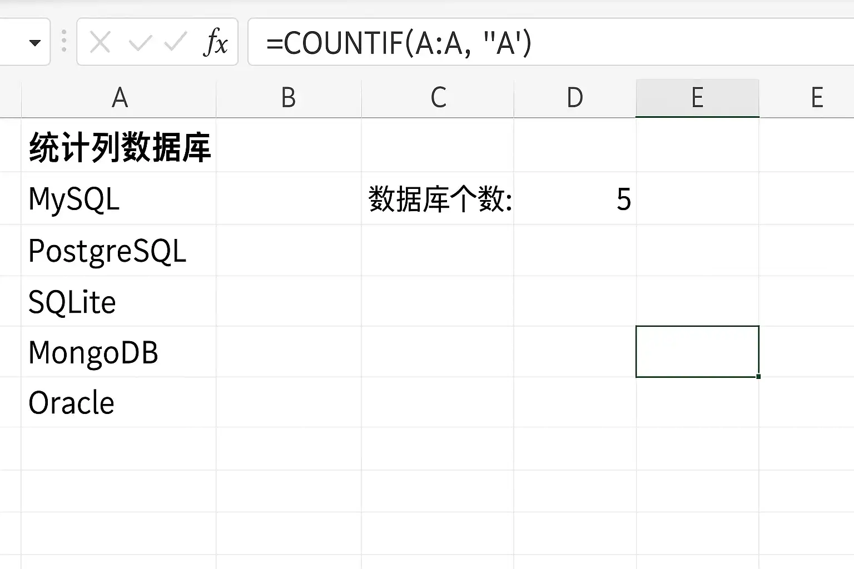Select the MongoDB cell
Screen dimensions: 854x569
[119, 352]
